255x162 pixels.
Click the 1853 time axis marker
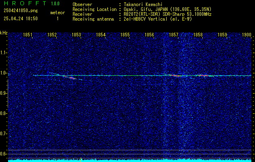77,34
